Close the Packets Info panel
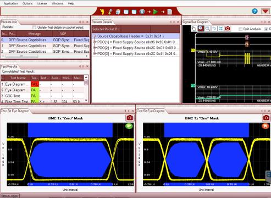Image resolution: width=271 pixels, height=198 pixels. click(87, 22)
